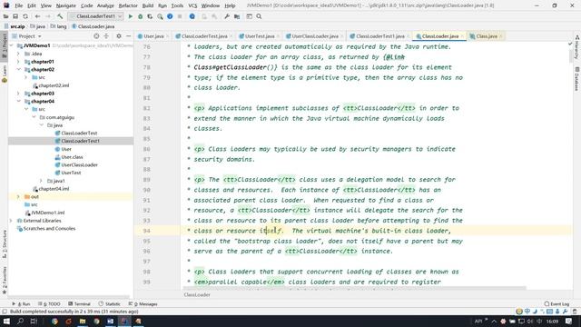Image resolution: width=581 pixels, height=327 pixels.
Task: Collapse the chapter04 module
Action: (18, 101)
